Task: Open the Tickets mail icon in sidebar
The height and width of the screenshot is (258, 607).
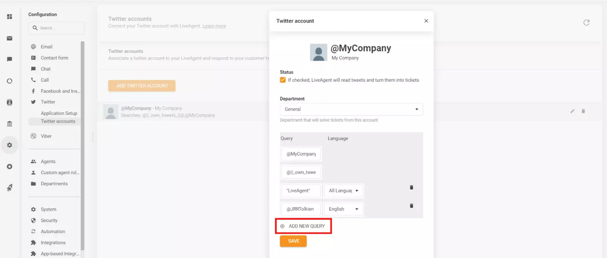Action: pos(10,38)
